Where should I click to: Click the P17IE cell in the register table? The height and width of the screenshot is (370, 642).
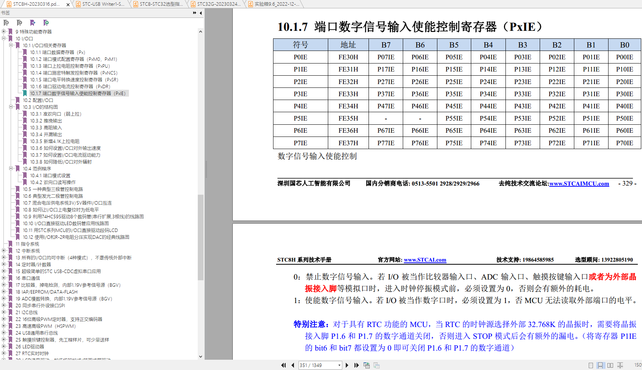click(386, 69)
